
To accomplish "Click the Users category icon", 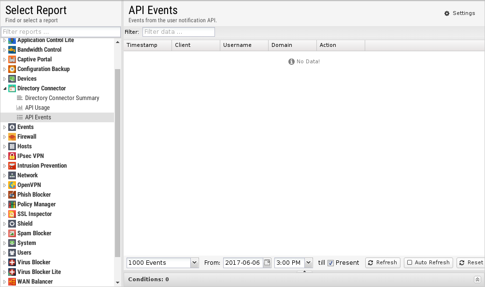I will pos(12,253).
